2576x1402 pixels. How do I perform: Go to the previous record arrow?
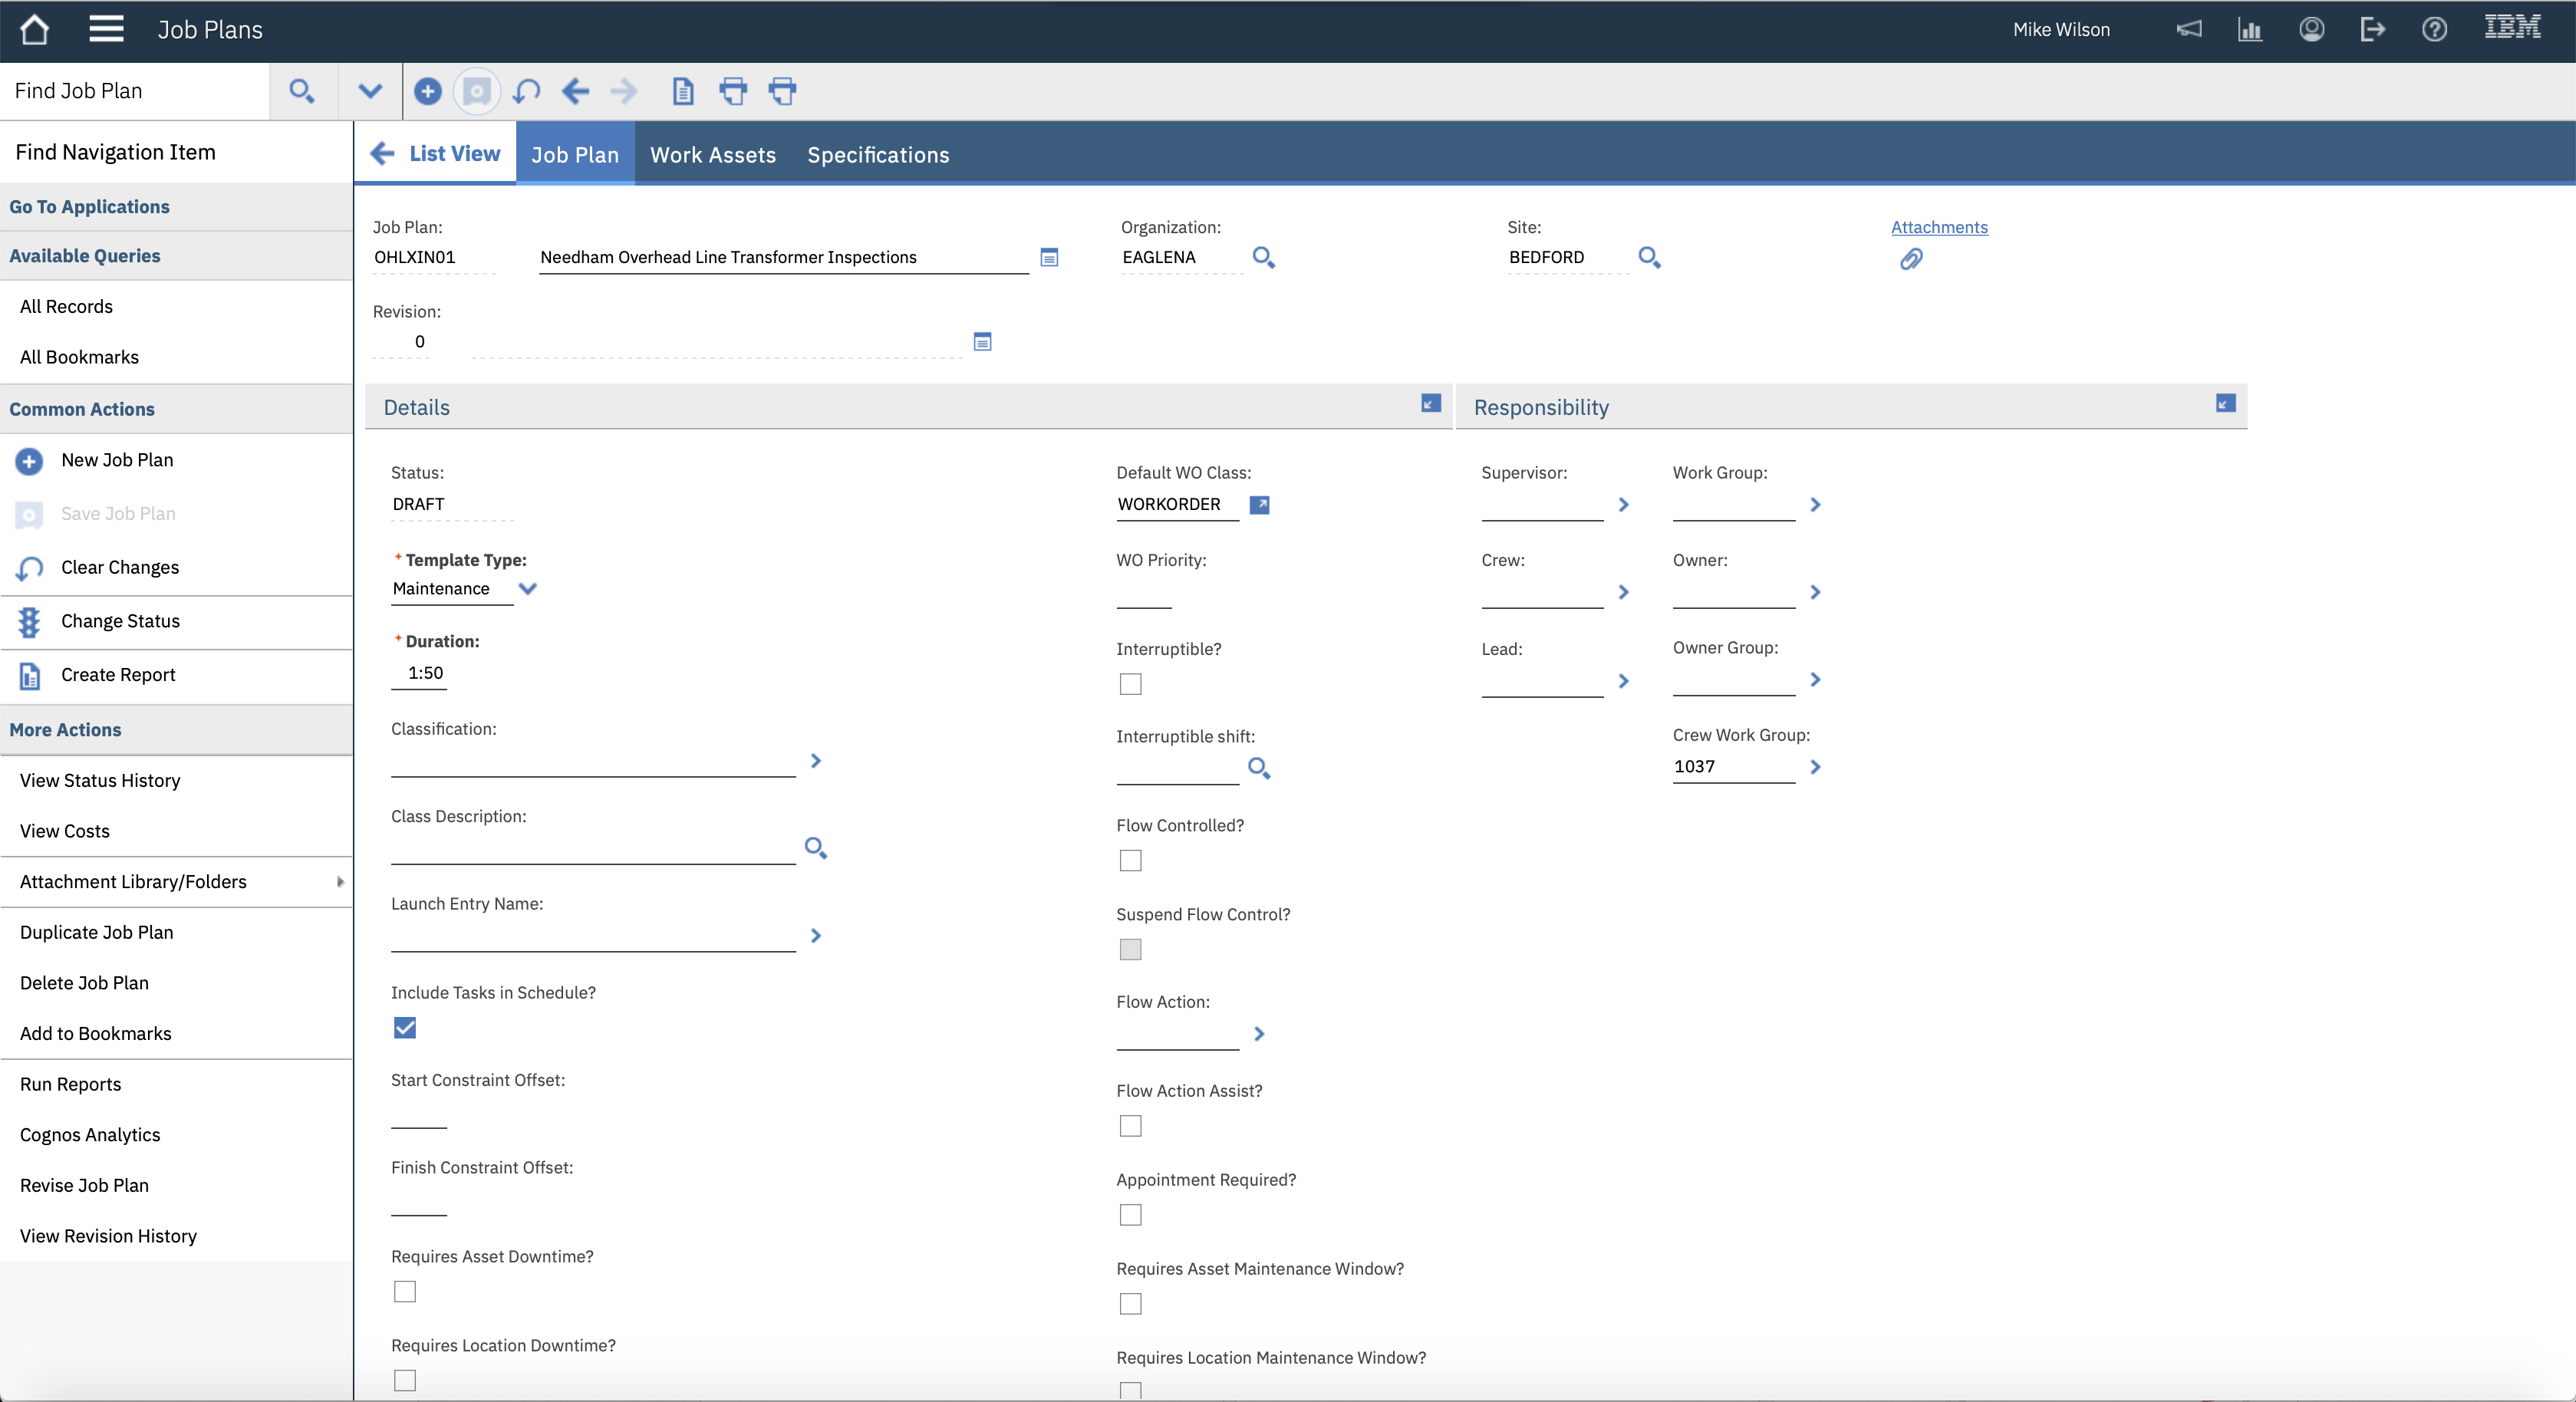point(575,91)
